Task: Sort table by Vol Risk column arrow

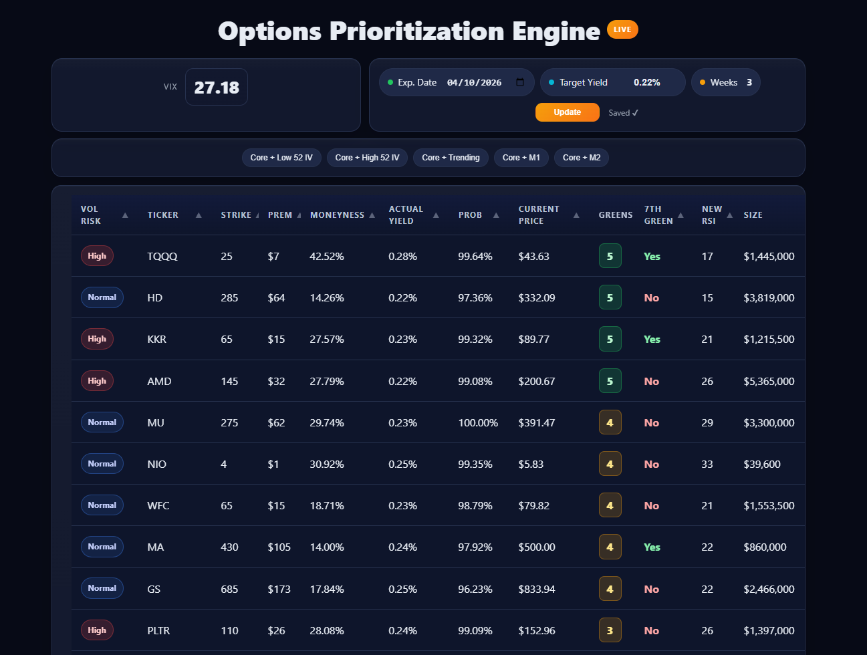Action: [125, 215]
